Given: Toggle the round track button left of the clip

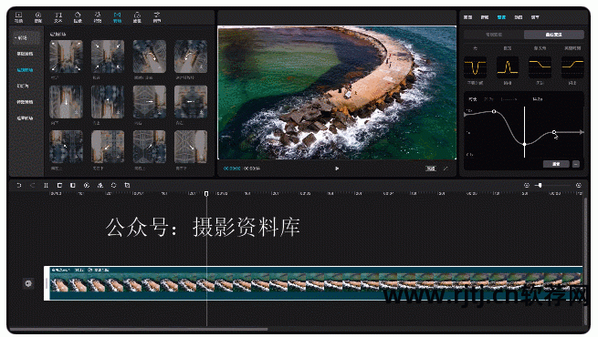Looking at the screenshot, I should [28, 283].
